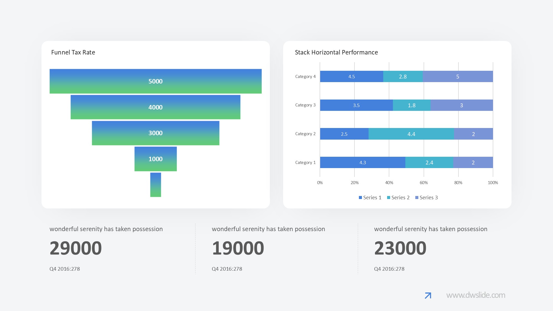Open the www.dwslide.com link

point(476,295)
